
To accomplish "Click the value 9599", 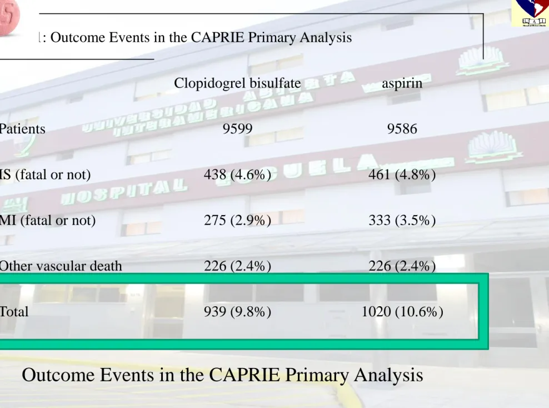I will (237, 129).
